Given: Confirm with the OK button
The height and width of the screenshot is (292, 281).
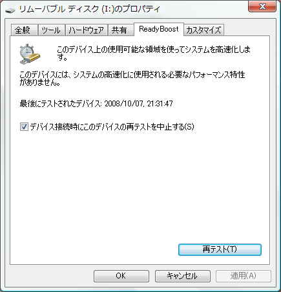Looking at the screenshot, I should [121, 276].
